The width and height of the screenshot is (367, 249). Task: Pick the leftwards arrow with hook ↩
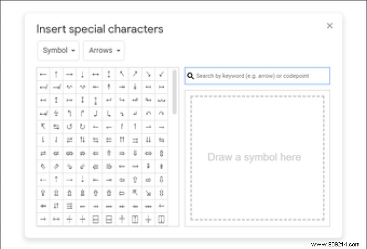[x=109, y=100]
